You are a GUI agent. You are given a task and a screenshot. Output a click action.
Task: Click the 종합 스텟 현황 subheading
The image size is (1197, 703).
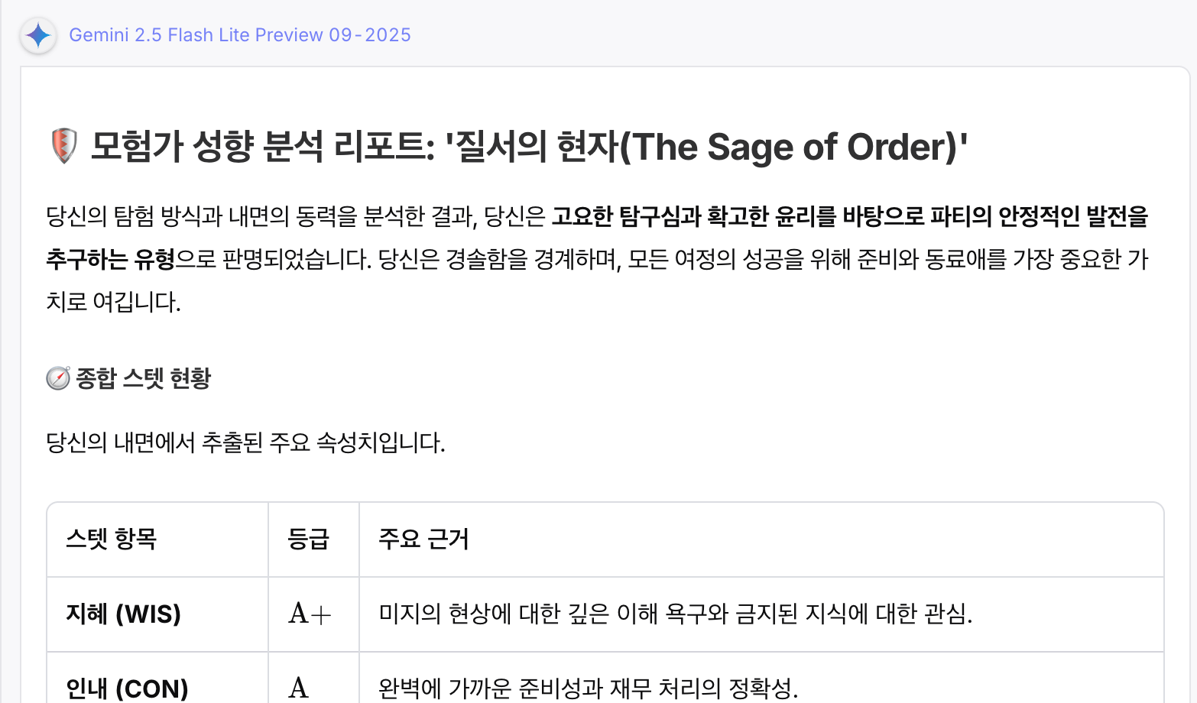[143, 378]
